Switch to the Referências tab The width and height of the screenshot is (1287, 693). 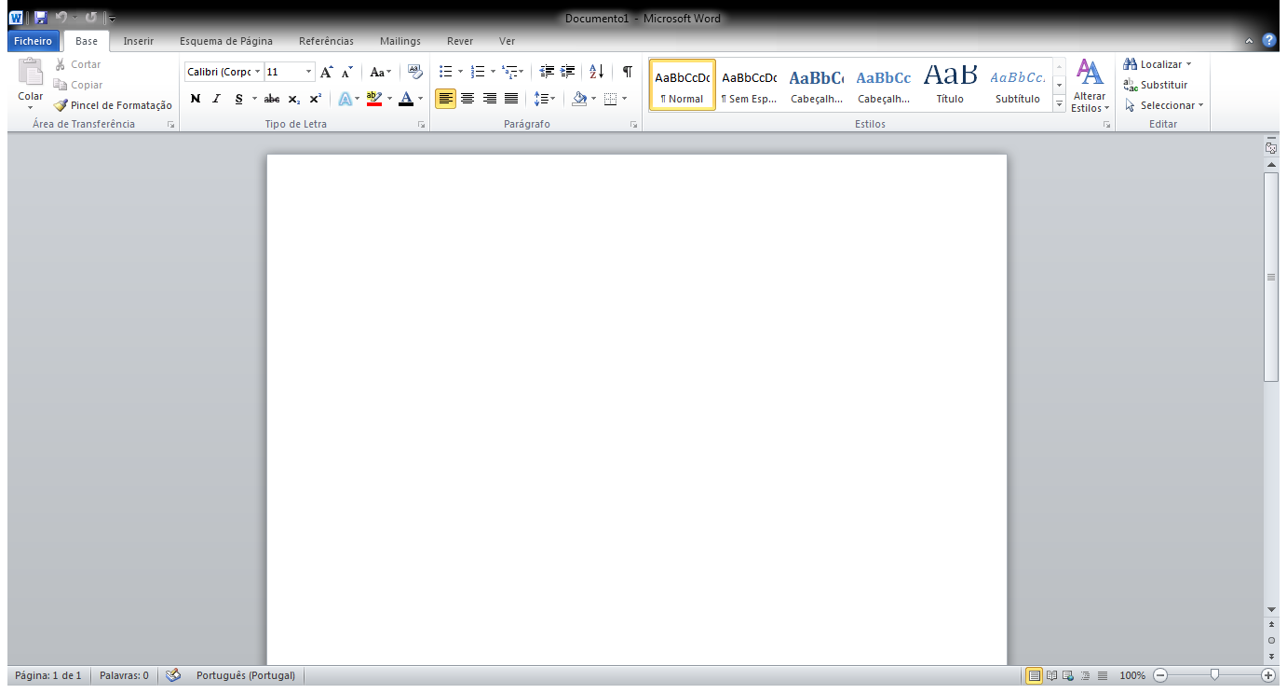pos(326,41)
